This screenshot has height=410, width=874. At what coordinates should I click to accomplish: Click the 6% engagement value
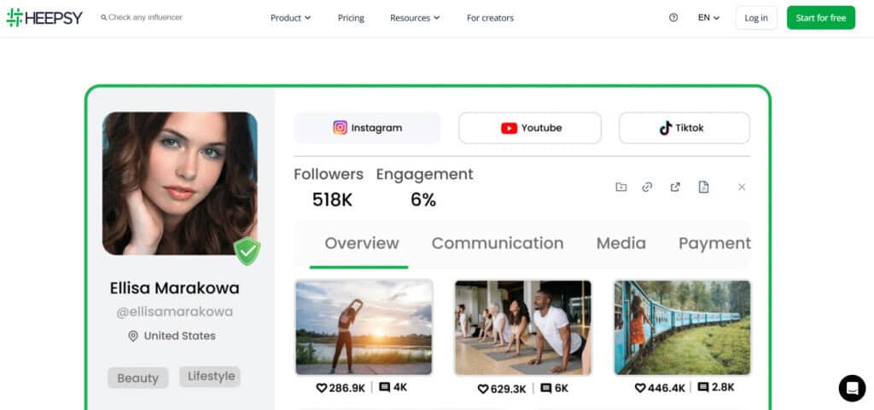pos(423,199)
